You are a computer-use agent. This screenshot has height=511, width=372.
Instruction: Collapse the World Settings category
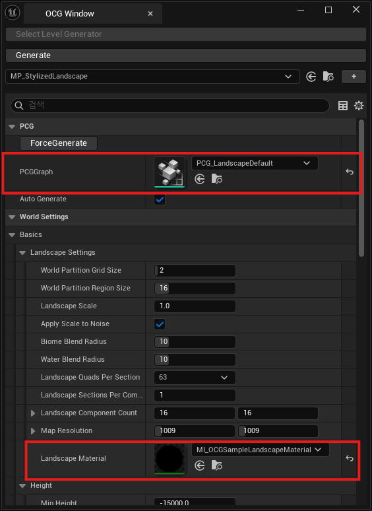(x=12, y=217)
